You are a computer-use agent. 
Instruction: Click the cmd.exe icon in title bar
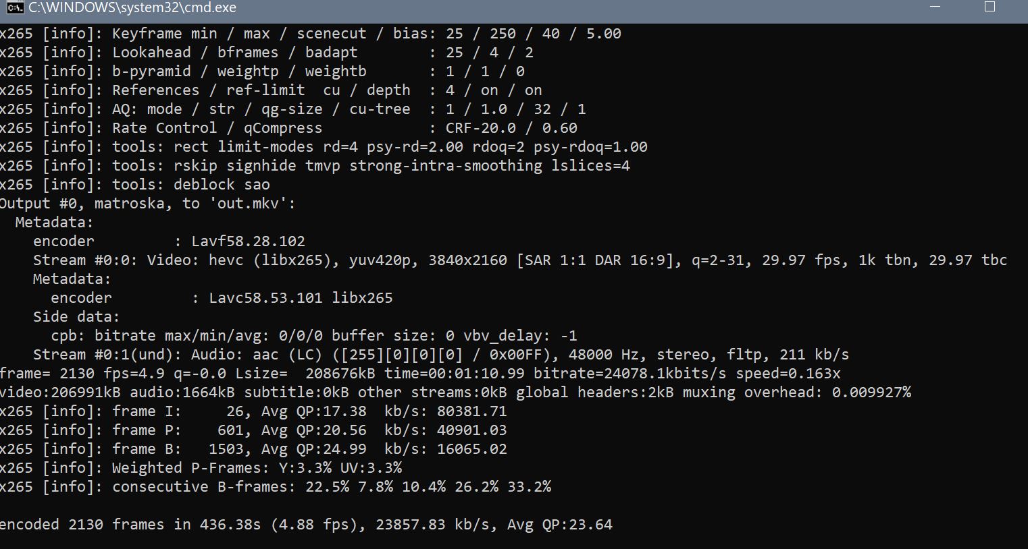coord(12,8)
